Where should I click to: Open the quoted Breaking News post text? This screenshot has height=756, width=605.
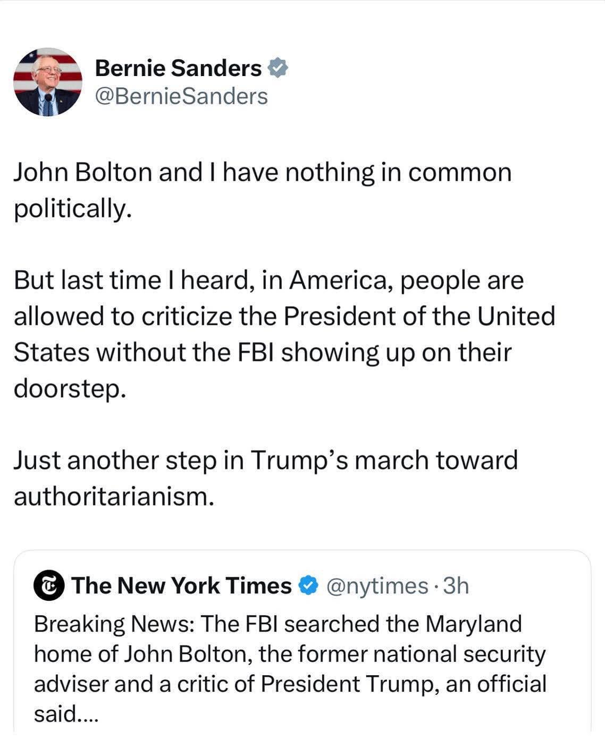pyautogui.click(x=290, y=669)
